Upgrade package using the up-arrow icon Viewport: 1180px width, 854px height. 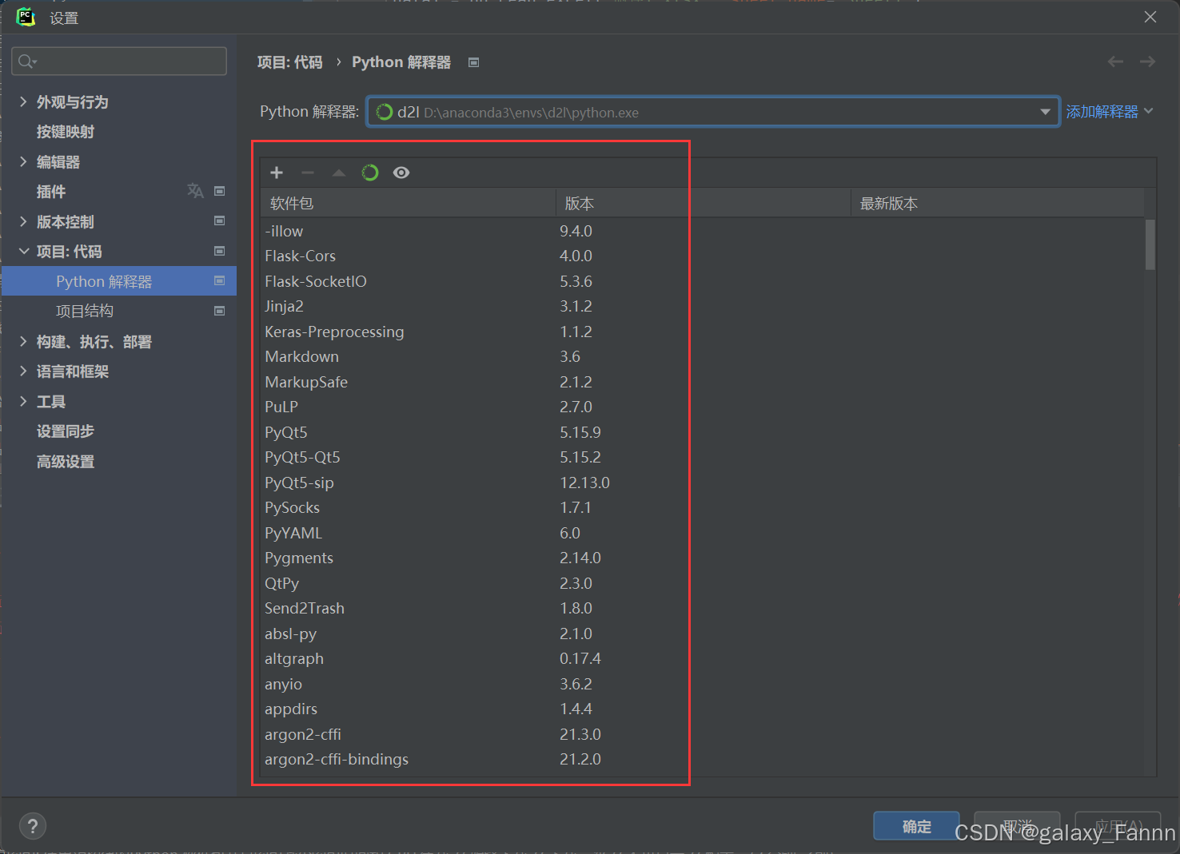[338, 172]
